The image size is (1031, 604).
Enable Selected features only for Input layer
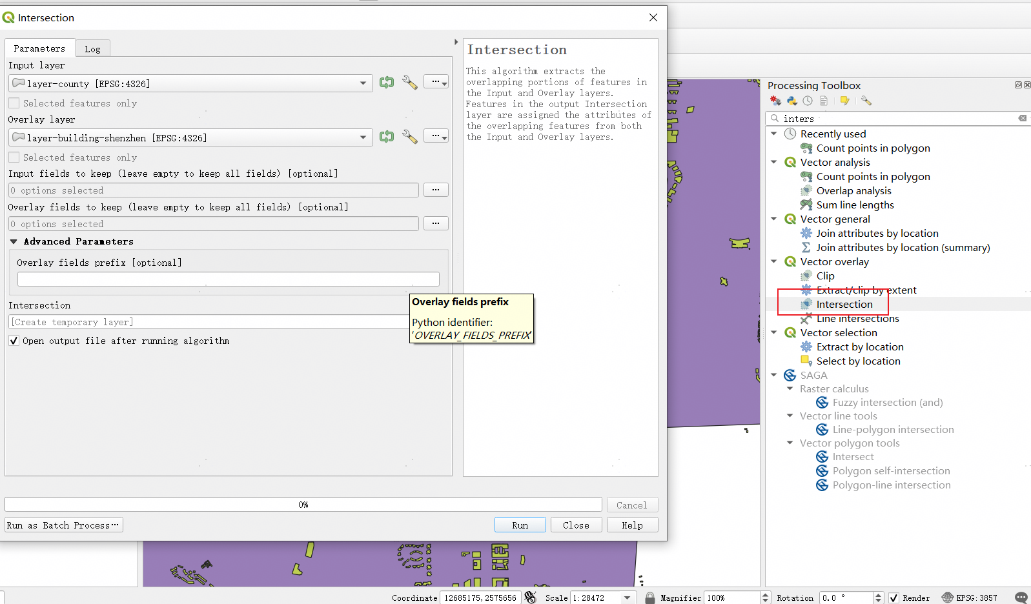point(14,103)
